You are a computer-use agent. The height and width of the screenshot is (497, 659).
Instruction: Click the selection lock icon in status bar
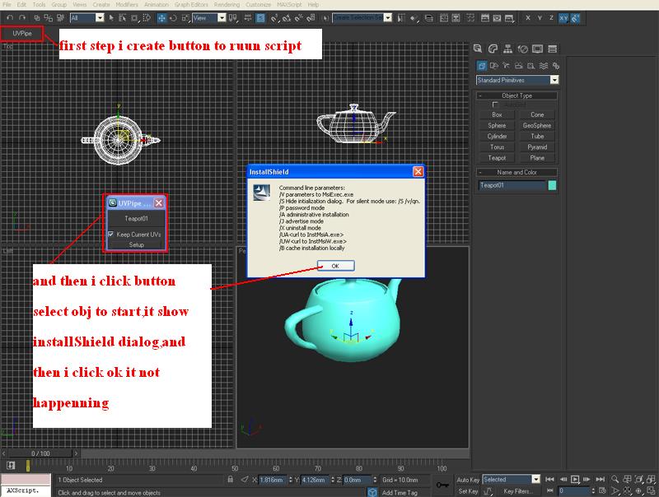tap(231, 480)
